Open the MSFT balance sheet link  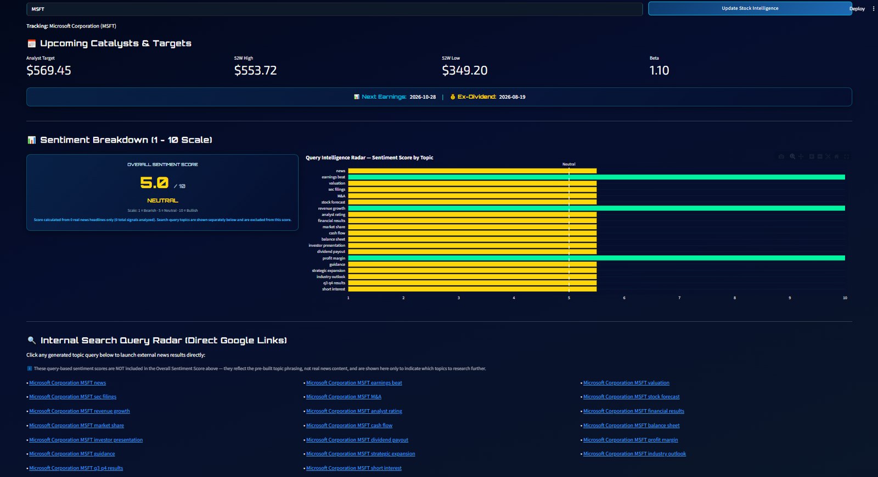click(631, 425)
